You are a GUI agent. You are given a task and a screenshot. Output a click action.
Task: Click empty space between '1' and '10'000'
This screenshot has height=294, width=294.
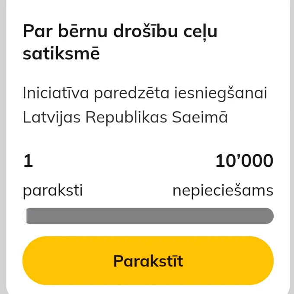[x=124, y=161]
